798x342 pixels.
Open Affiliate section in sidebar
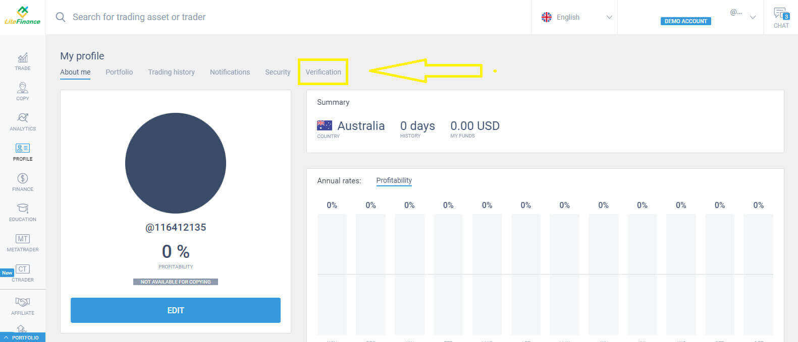tap(23, 305)
